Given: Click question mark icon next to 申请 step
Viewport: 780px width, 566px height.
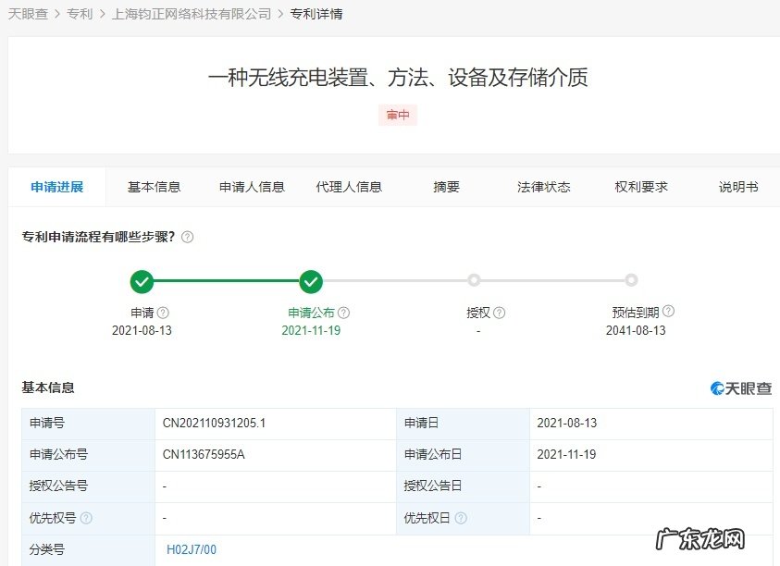Looking at the screenshot, I should [163, 312].
